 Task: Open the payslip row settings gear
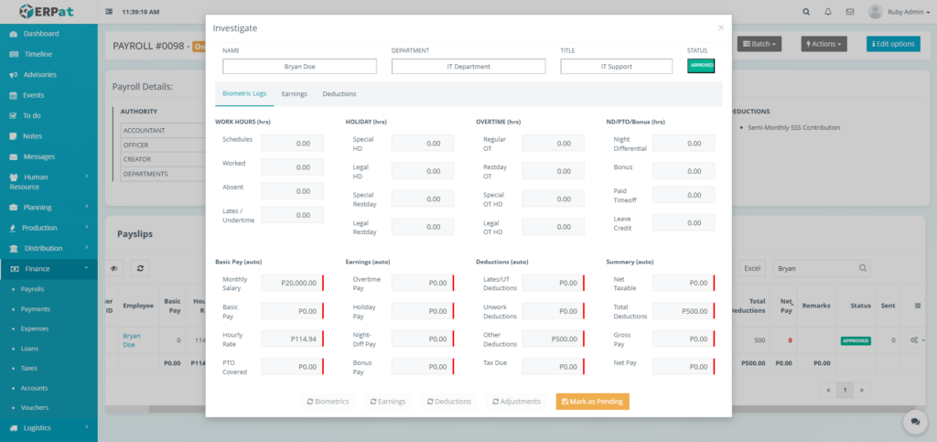[914, 340]
